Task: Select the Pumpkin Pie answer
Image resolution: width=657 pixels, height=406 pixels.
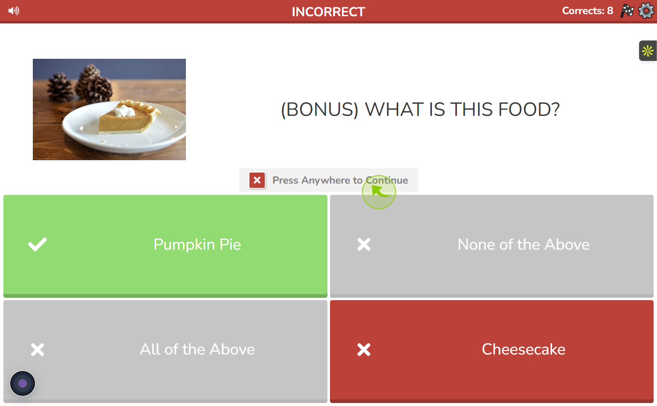Action: click(165, 246)
